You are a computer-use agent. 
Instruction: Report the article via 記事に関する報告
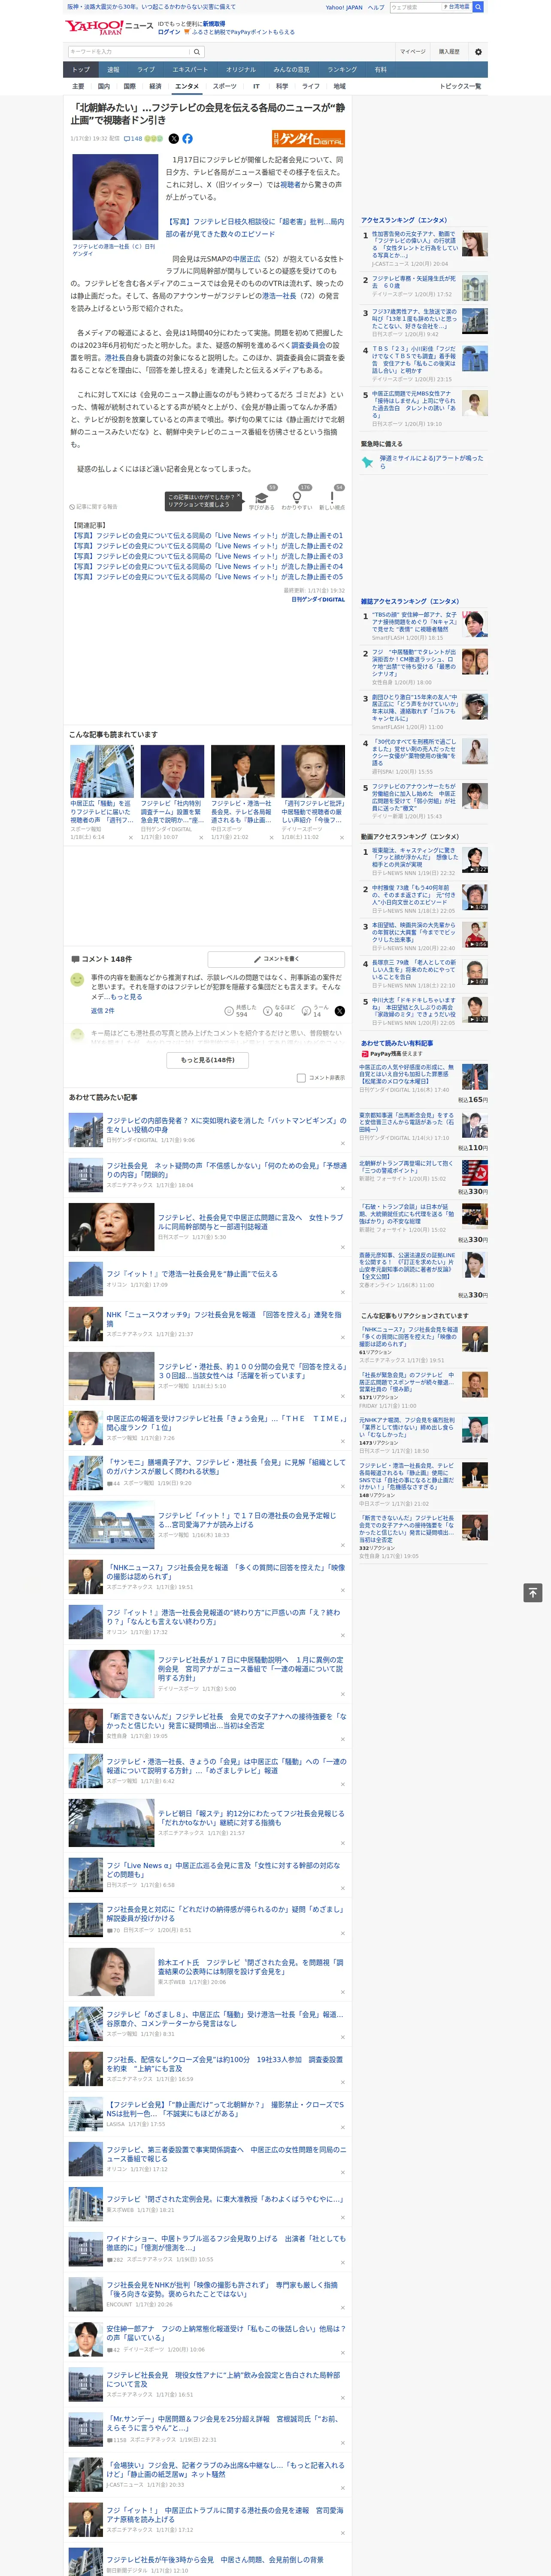[x=93, y=507]
